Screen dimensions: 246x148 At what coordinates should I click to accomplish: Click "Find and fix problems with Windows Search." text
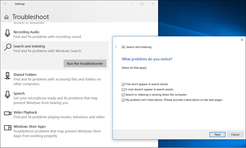coord(48,51)
